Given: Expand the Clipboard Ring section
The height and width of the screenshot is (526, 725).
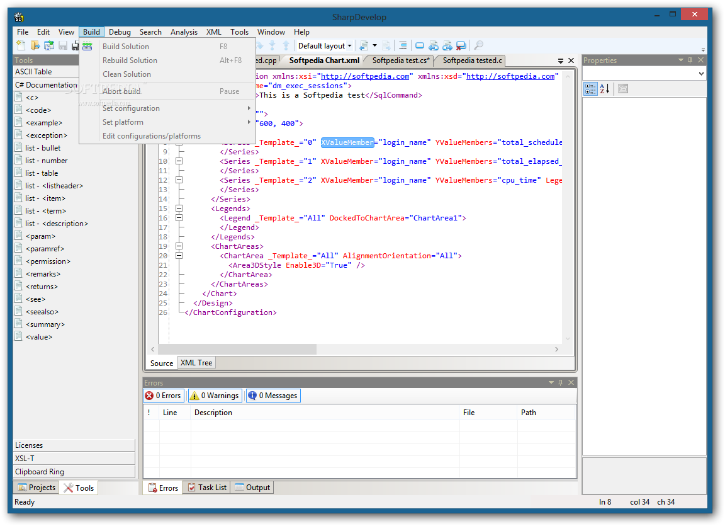Looking at the screenshot, I should [x=74, y=472].
